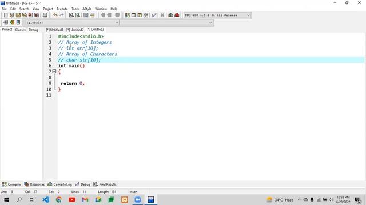Click the New file toolbar icon
This screenshot has height=205, width=366.
click(x=6, y=15)
